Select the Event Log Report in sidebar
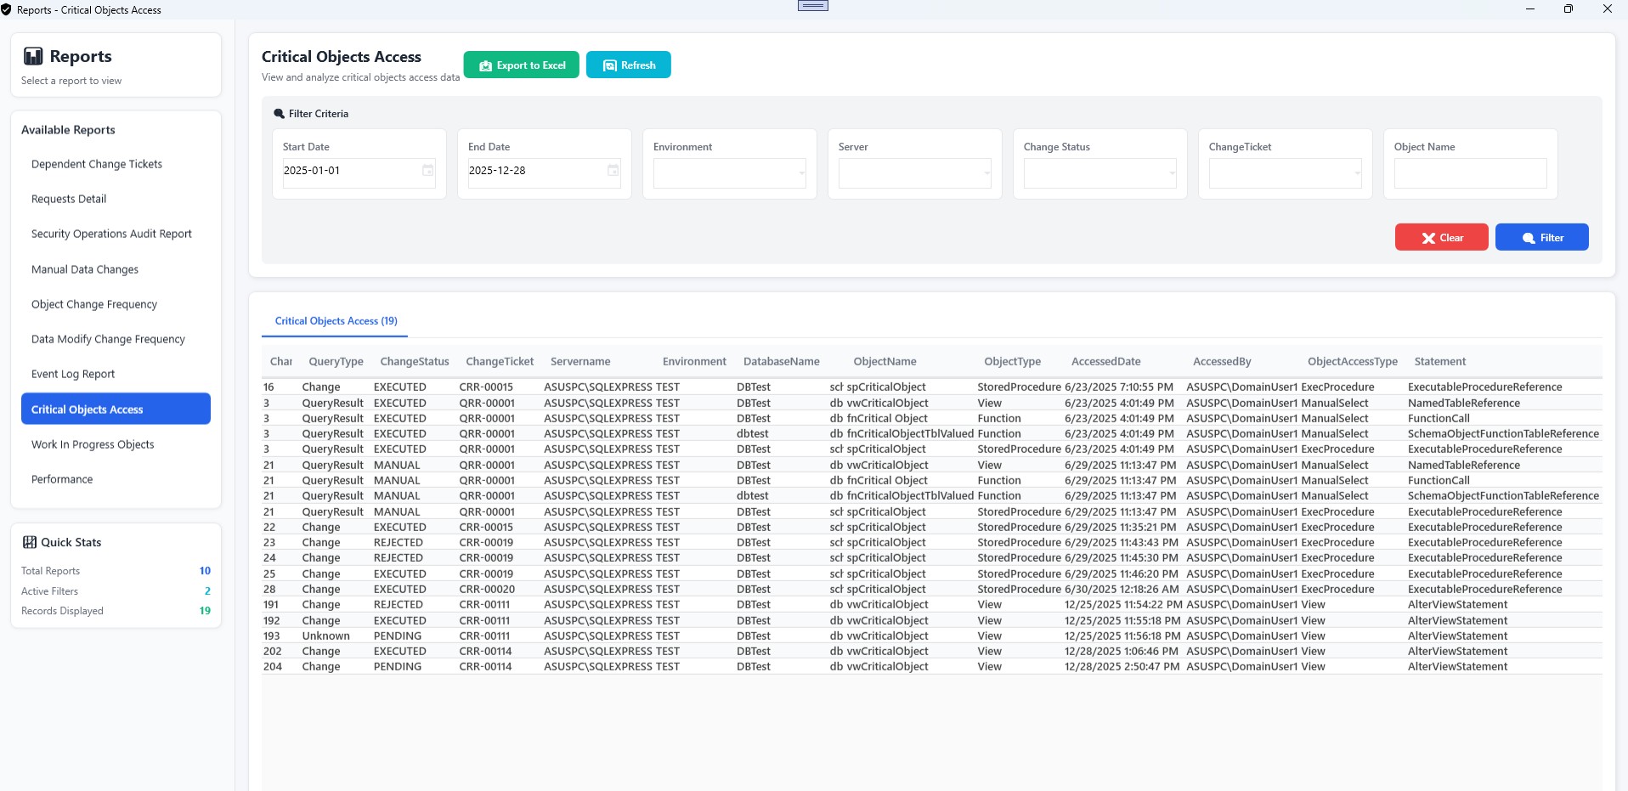 [74, 374]
